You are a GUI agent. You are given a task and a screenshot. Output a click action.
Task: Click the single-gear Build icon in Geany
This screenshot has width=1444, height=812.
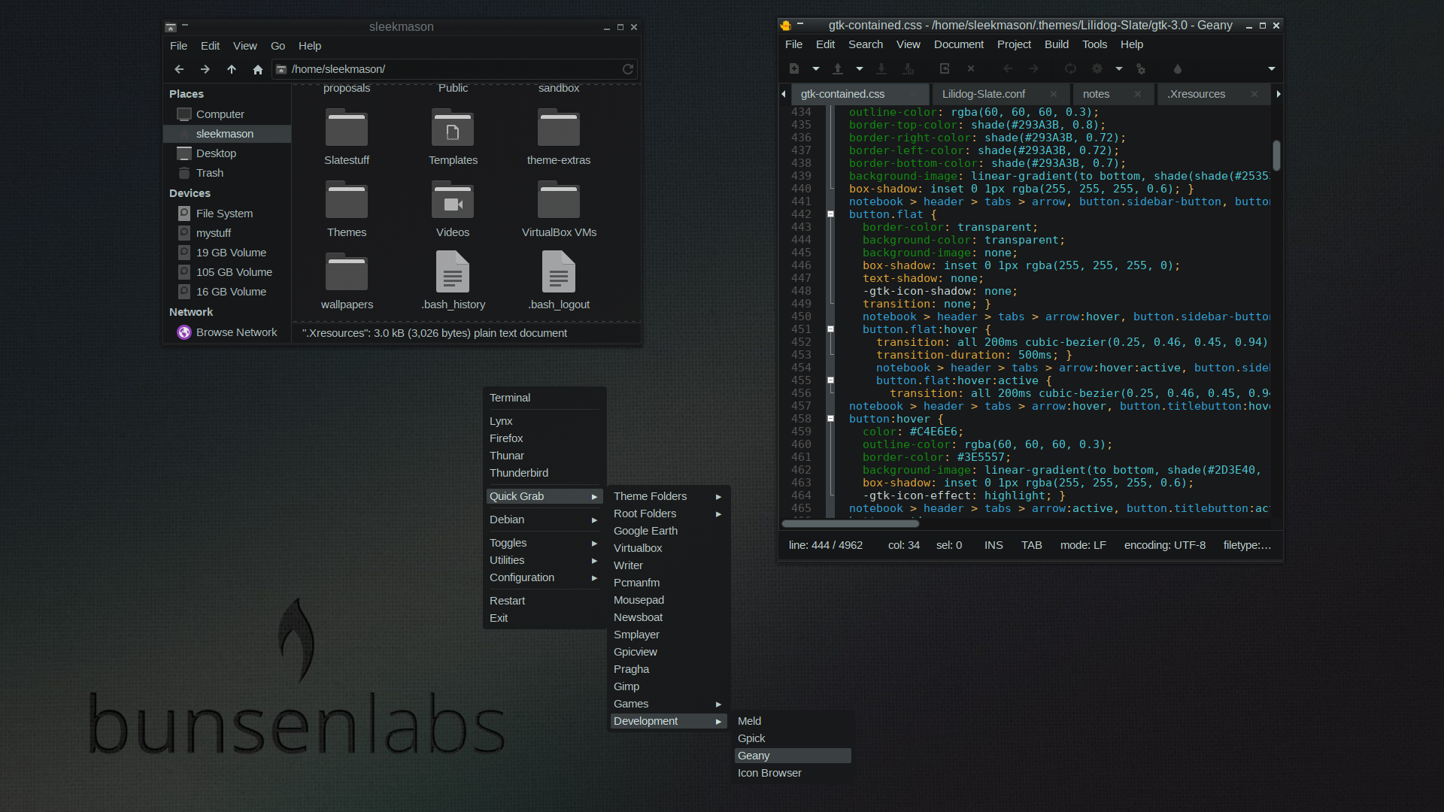[x=1097, y=68]
